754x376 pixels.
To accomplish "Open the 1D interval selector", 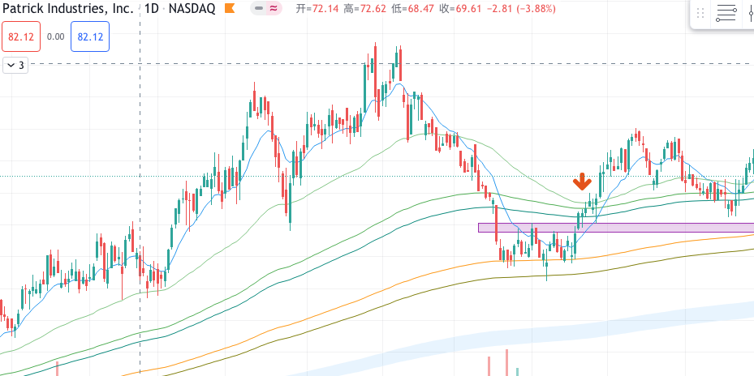I will [x=151, y=9].
